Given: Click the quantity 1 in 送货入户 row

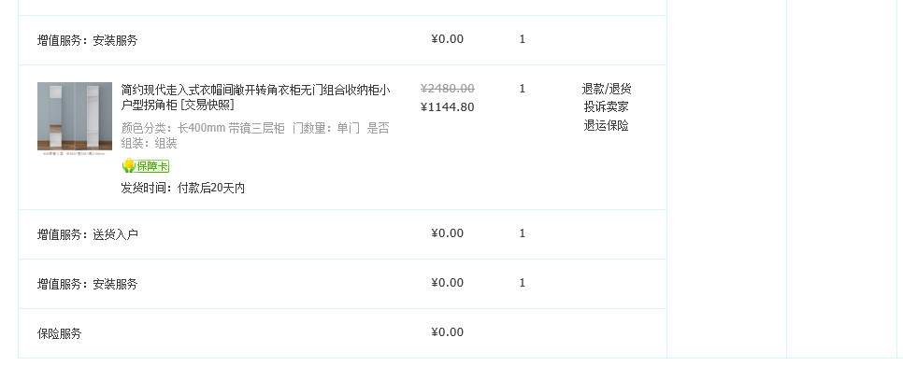Looking at the screenshot, I should (523, 233).
